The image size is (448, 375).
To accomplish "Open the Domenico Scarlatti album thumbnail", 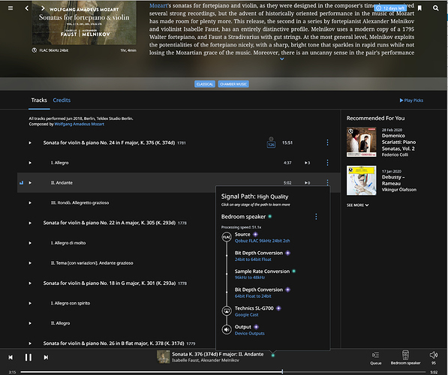I will coord(362,142).
